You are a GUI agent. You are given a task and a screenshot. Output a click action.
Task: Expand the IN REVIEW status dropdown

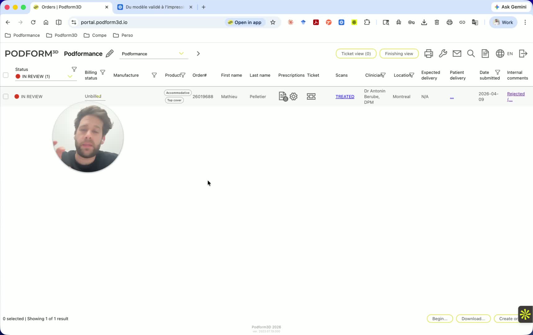[x=46, y=76]
